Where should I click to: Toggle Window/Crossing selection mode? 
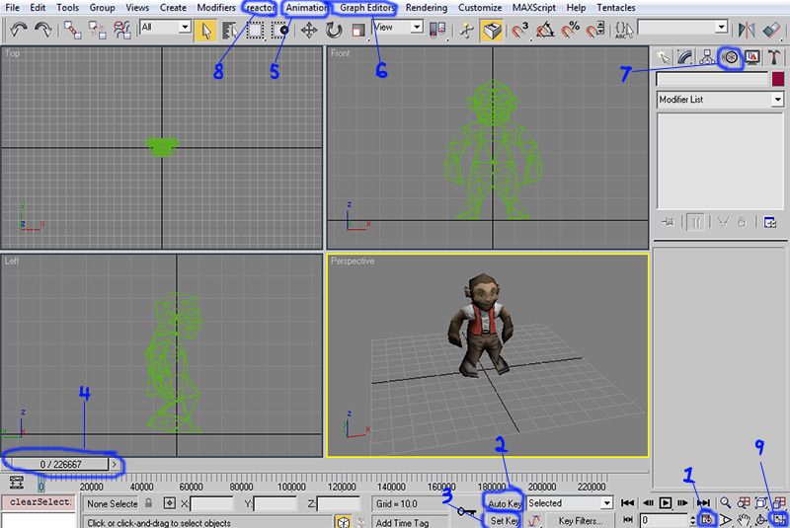coord(279,31)
